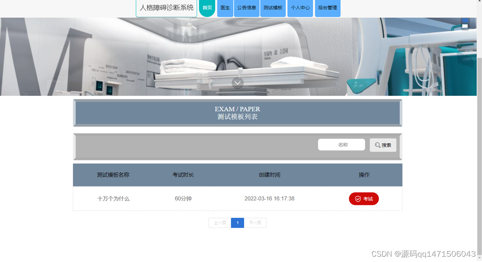Click the 考试时长 column header
The height and width of the screenshot is (262, 482).
point(183,175)
